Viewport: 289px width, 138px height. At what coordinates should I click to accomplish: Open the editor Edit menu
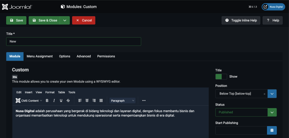(x=19, y=92)
